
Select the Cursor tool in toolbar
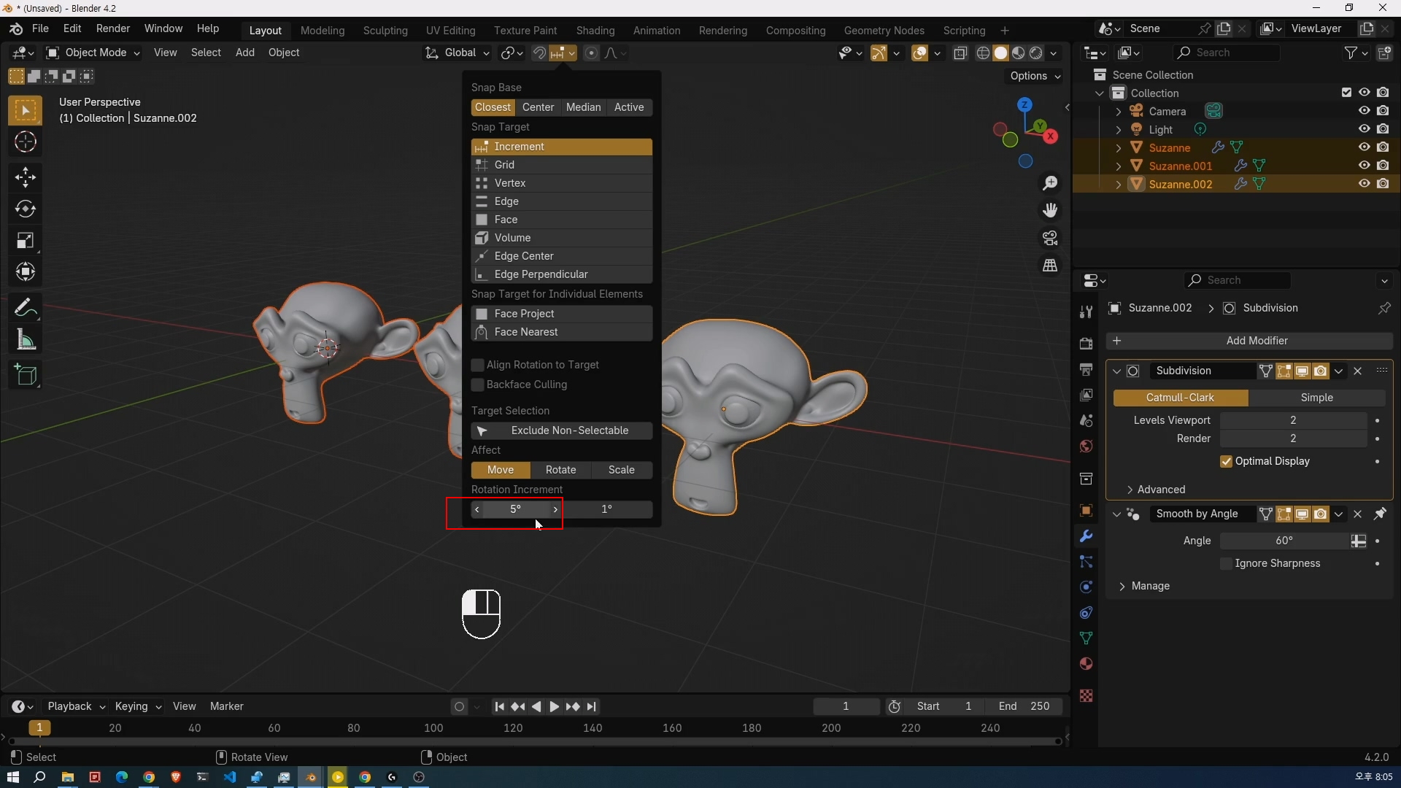click(x=26, y=142)
